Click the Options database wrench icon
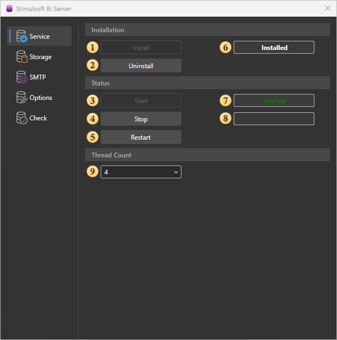The width and height of the screenshot is (337, 340). (22, 97)
